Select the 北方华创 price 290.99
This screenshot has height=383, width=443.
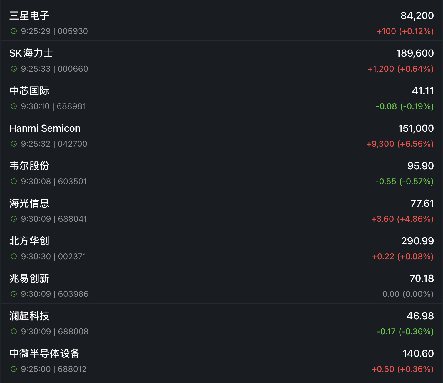click(417, 241)
